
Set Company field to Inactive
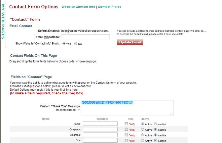tap(155, 129)
